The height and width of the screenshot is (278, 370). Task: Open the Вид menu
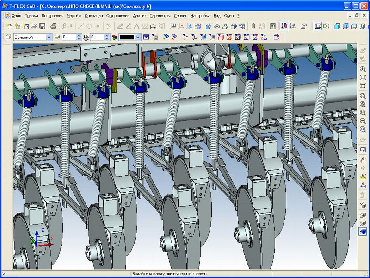217,16
